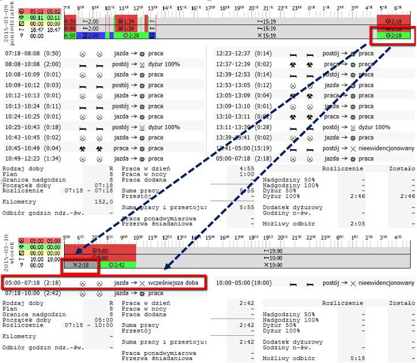417x363 pixels.
Task: Click the X icon beside 'wcześniejsza doba'
Action: pos(142,283)
